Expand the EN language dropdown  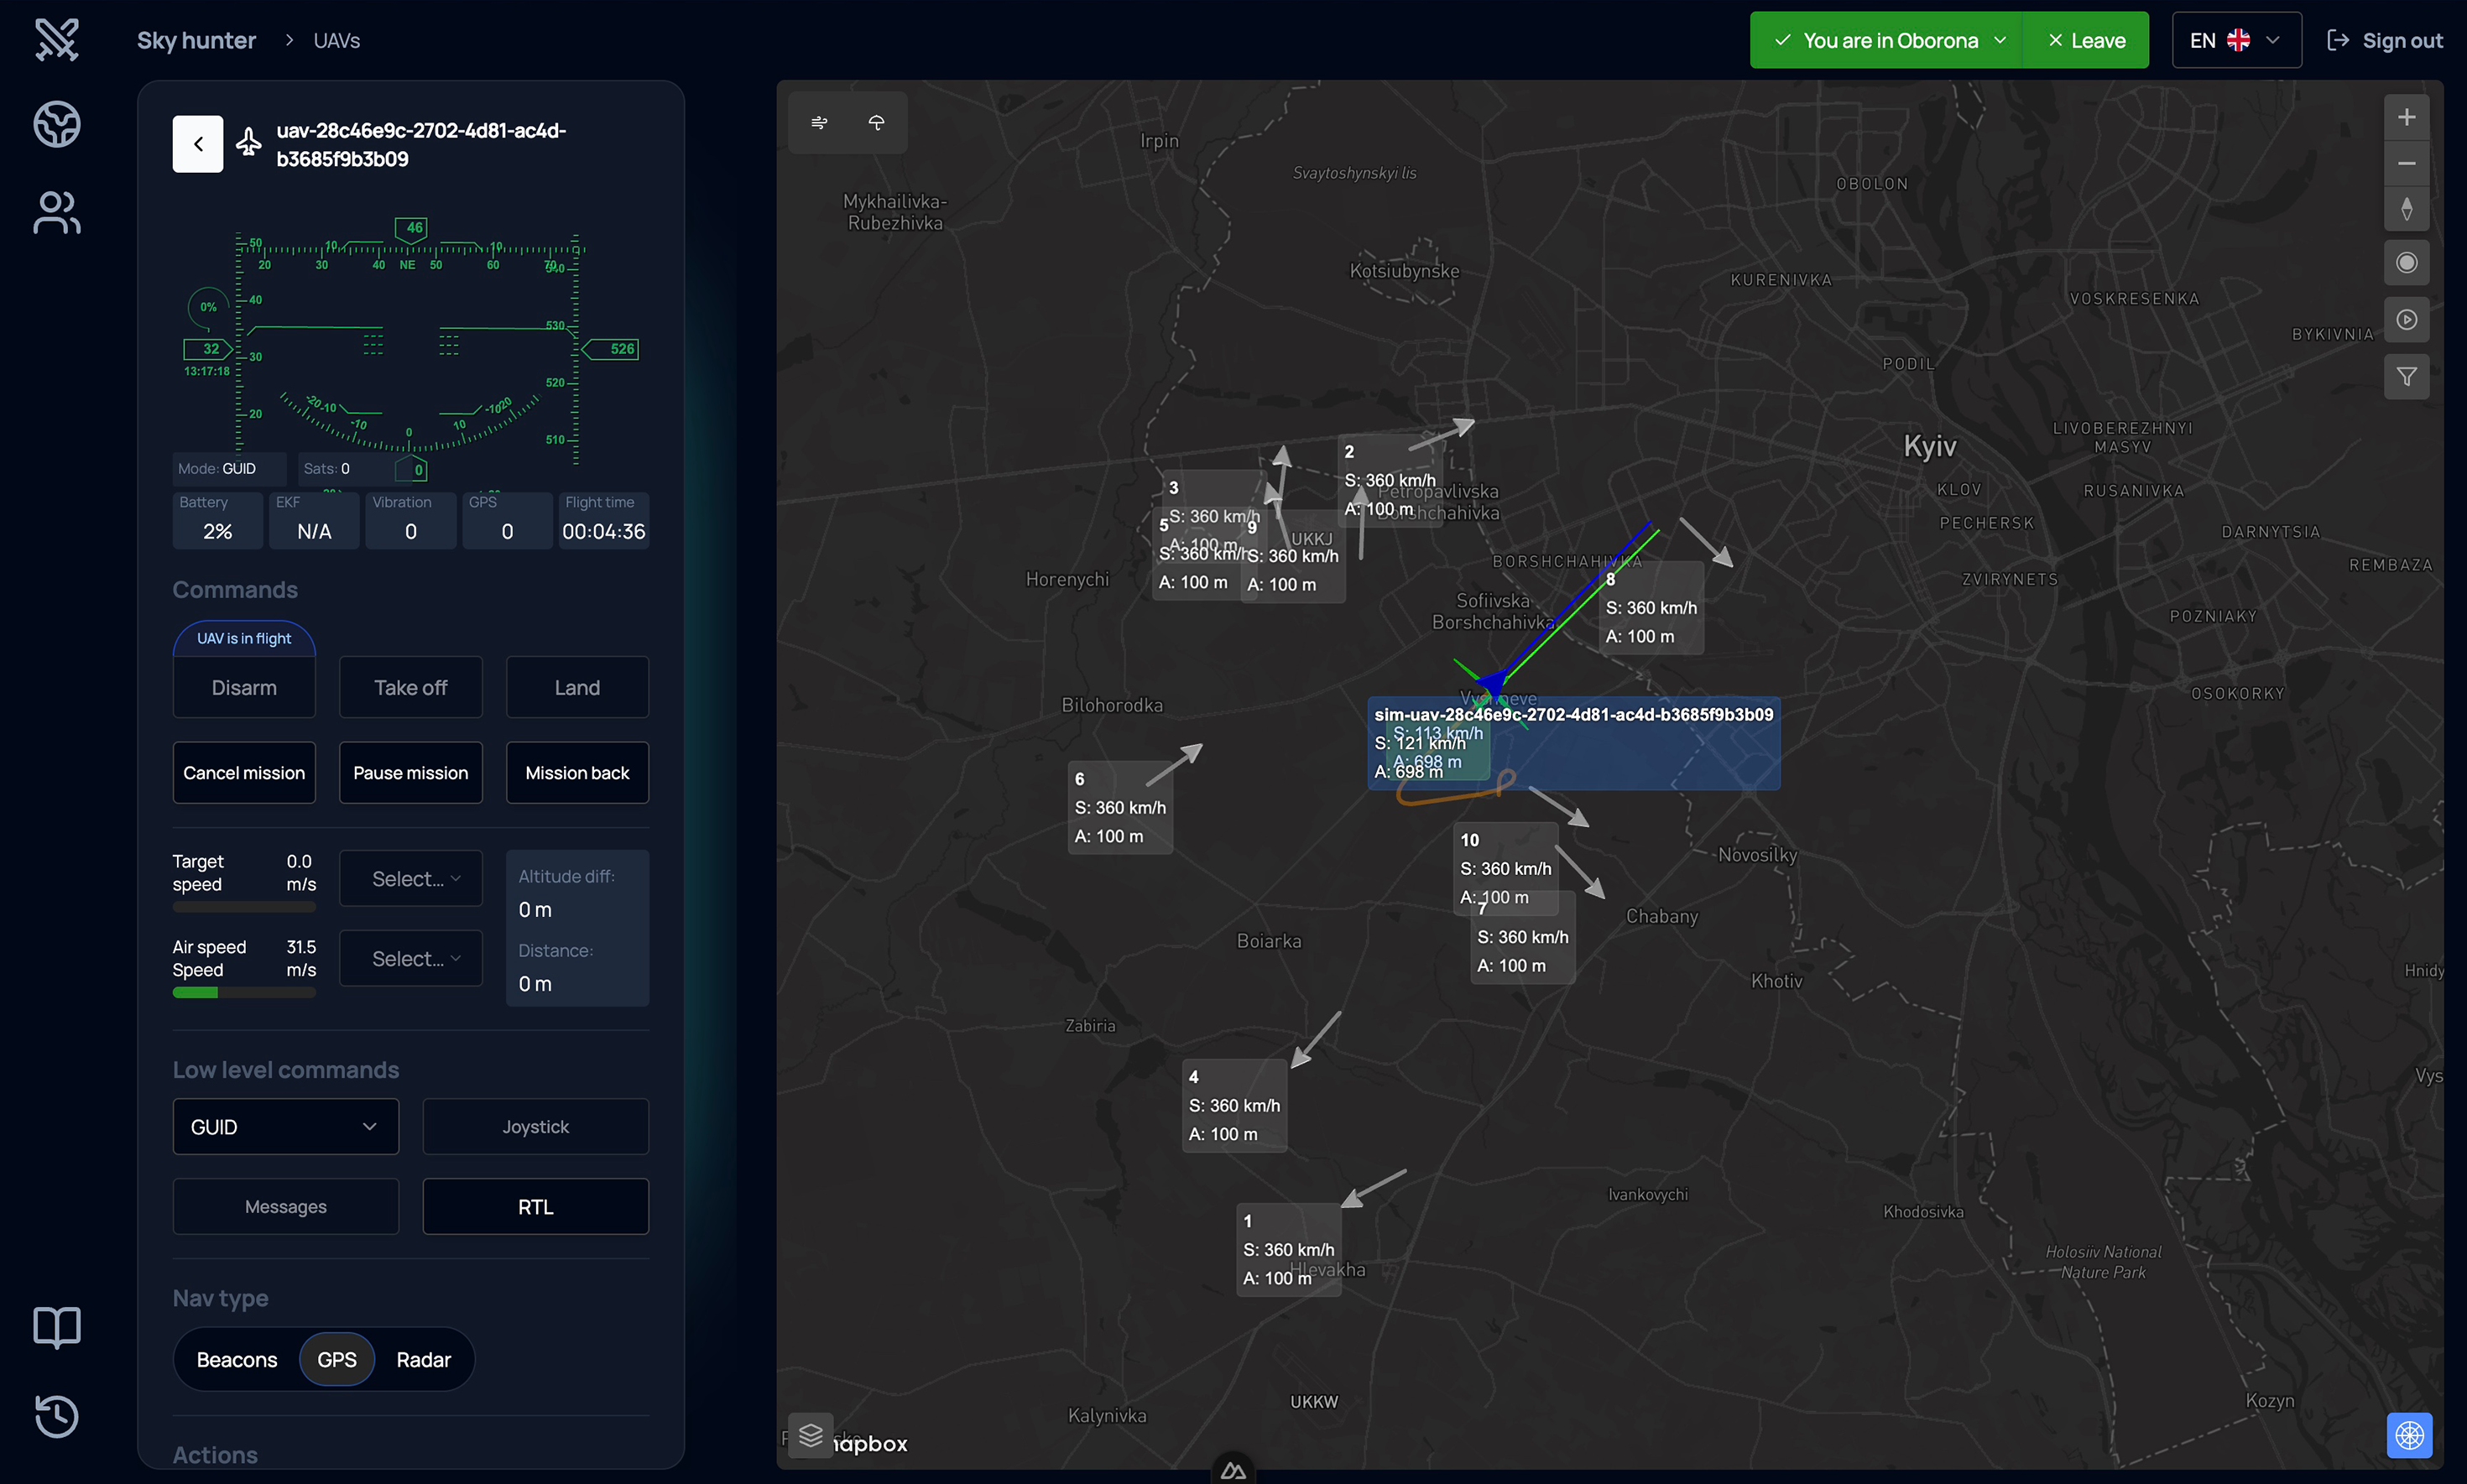tap(2236, 40)
